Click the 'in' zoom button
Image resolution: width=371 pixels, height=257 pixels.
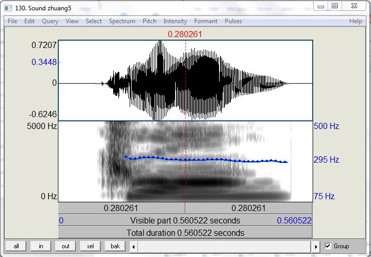tap(41, 246)
